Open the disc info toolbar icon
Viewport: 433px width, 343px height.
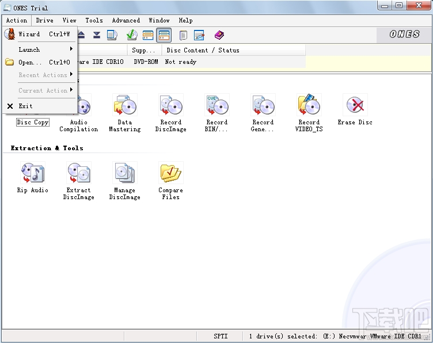[x=112, y=35]
